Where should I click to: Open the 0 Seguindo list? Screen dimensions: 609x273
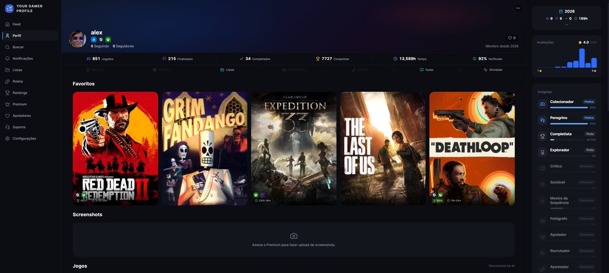point(100,46)
